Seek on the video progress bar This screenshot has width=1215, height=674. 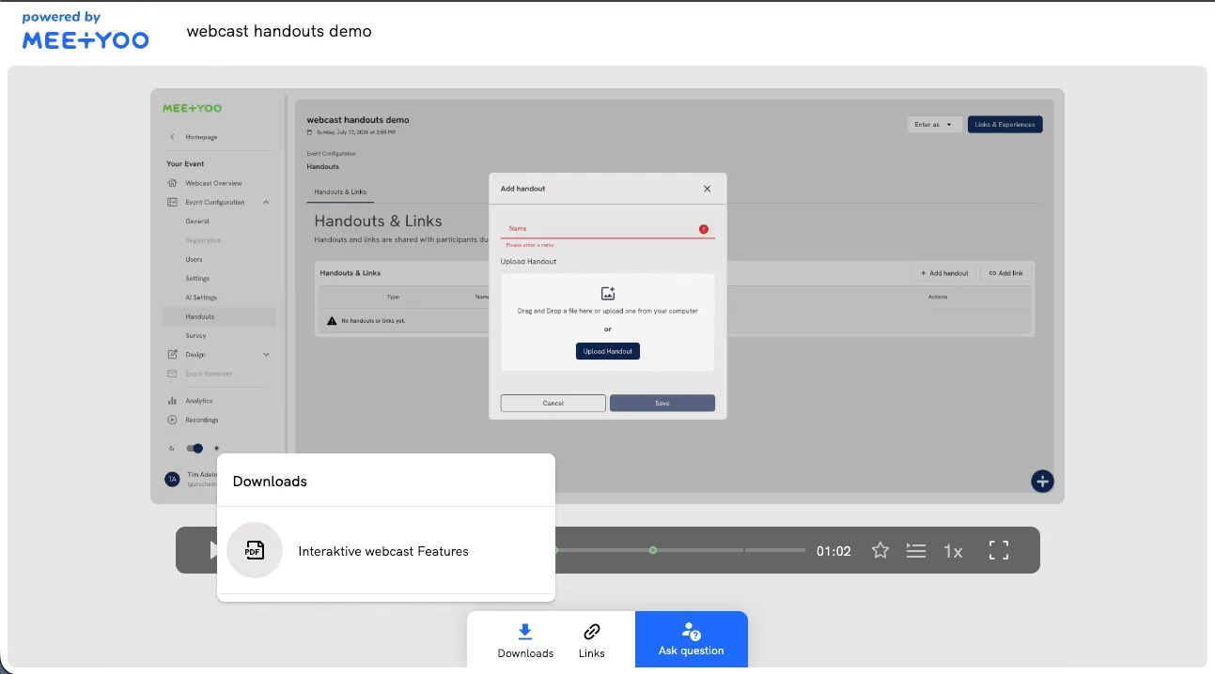pyautogui.click(x=680, y=550)
